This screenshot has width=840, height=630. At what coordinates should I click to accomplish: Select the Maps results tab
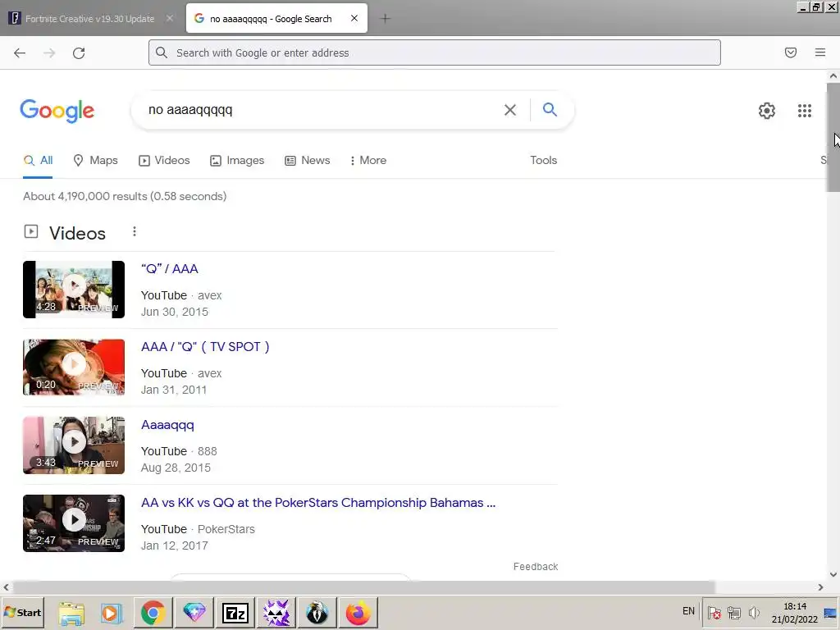point(95,160)
